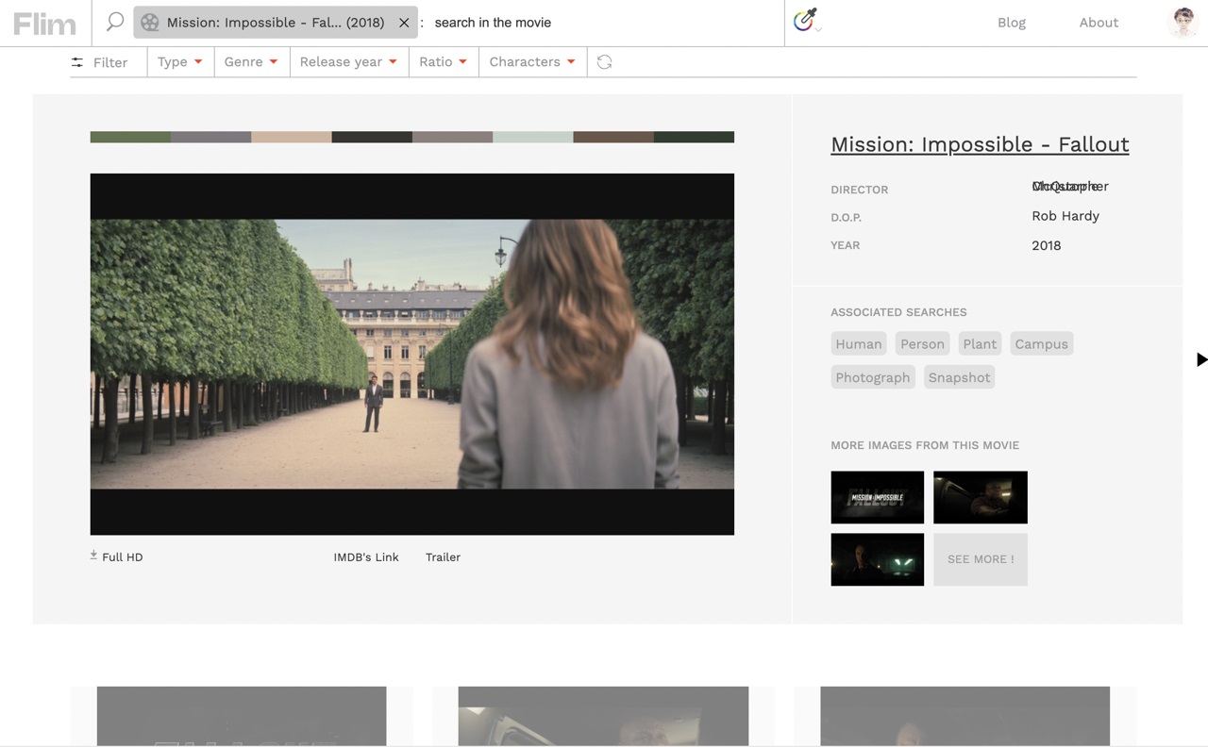Open the thumbnail with green lights
This screenshot has width=1208, height=747.
(878, 559)
